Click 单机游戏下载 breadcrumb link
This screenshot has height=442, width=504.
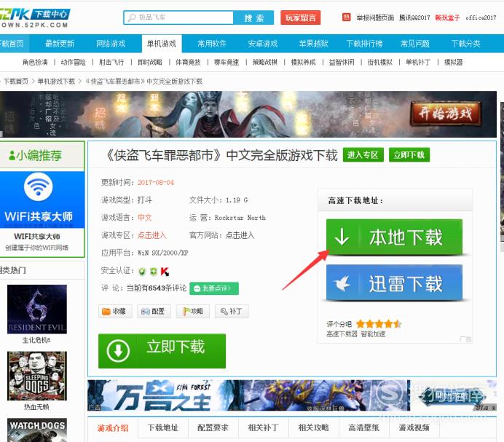[56, 82]
